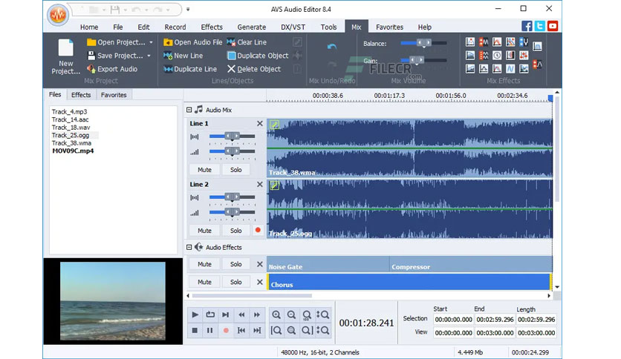Click Duplicate Object in the ribbon

click(258, 56)
